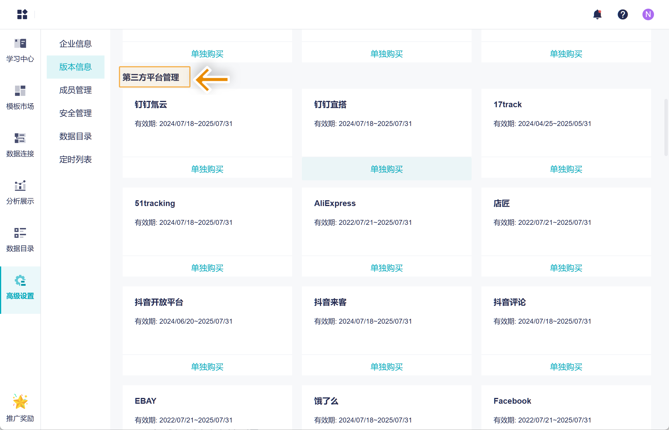Open 安全管理 menu item
Screen dimensions: 669x430
(75, 113)
